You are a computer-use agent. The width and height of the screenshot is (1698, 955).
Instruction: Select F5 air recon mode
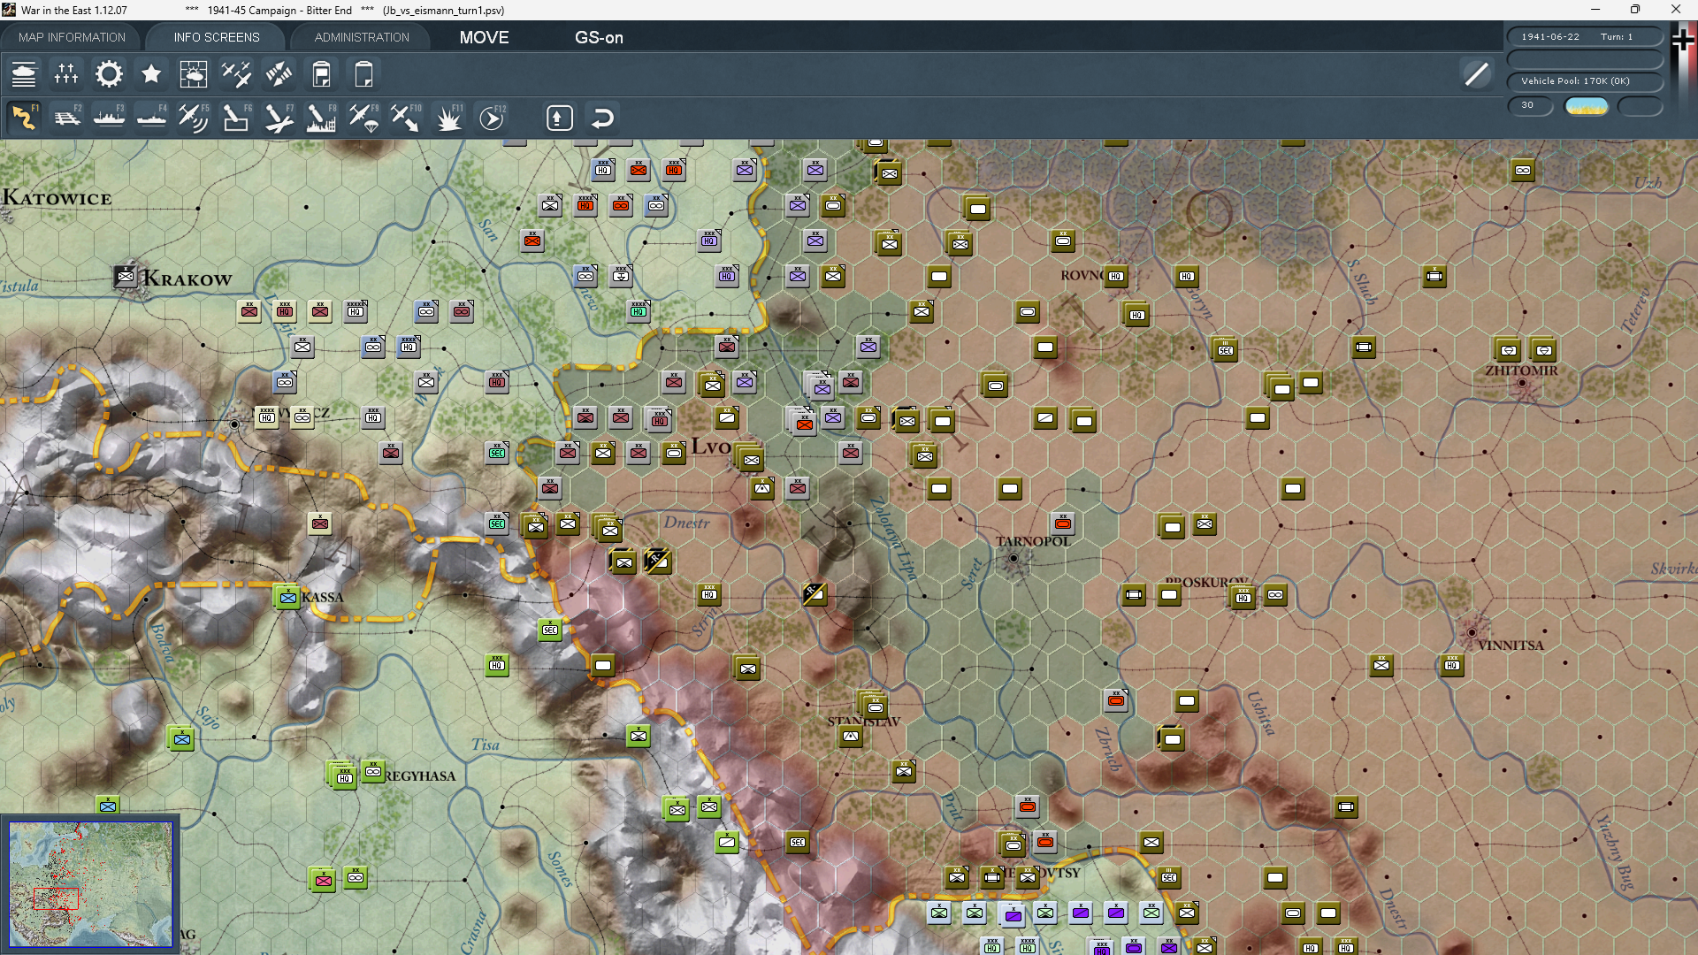194,118
